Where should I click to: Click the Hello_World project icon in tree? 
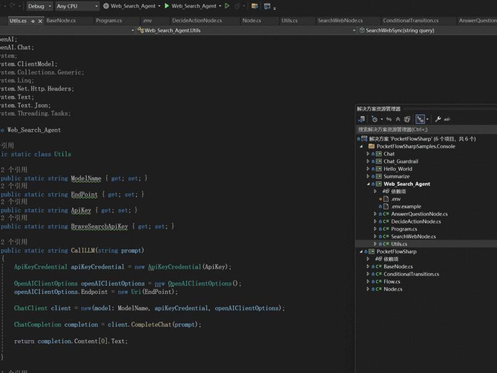point(378,169)
